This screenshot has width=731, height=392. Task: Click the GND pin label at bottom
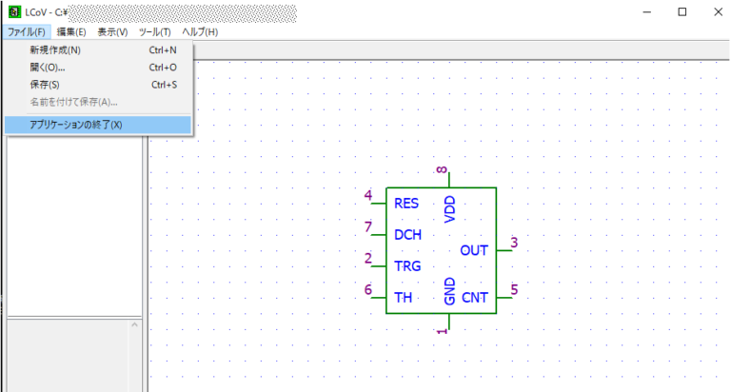pos(450,291)
